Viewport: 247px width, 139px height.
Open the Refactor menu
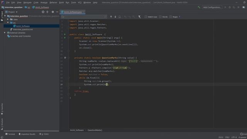point(53,3)
